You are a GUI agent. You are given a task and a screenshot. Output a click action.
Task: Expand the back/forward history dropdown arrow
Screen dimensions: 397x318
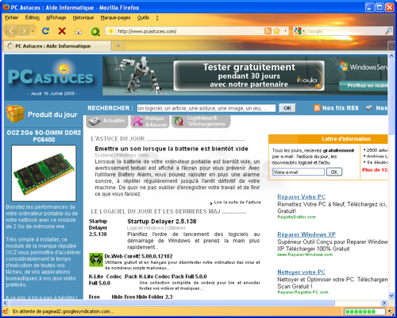coord(33,31)
